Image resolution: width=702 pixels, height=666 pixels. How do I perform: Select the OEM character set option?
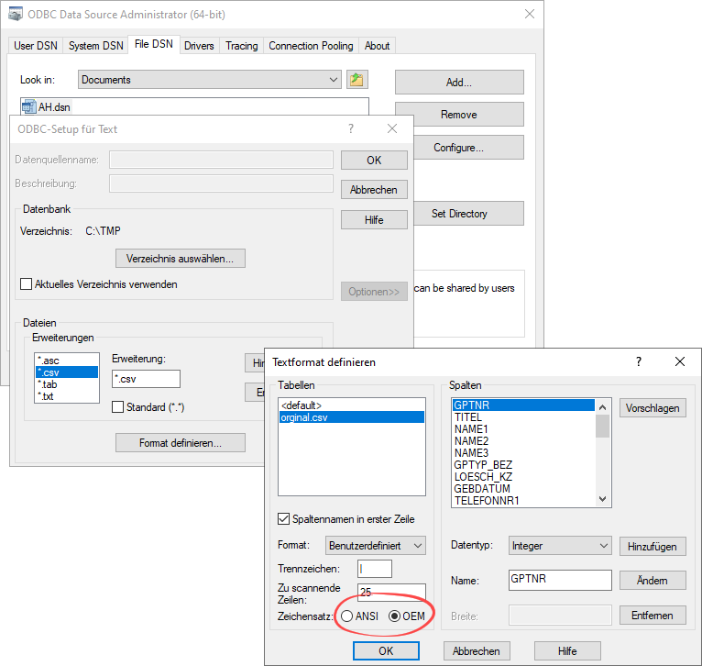tap(396, 616)
